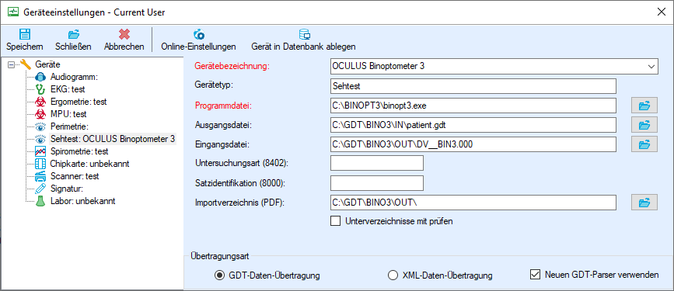The height and width of the screenshot is (291, 674).
Task: Click the Scanner device icon
Action: (x=40, y=176)
